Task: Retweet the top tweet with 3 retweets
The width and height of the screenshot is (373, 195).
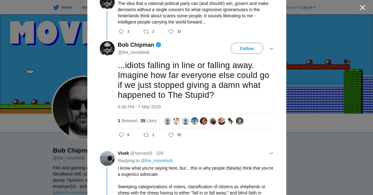Action: [146, 32]
